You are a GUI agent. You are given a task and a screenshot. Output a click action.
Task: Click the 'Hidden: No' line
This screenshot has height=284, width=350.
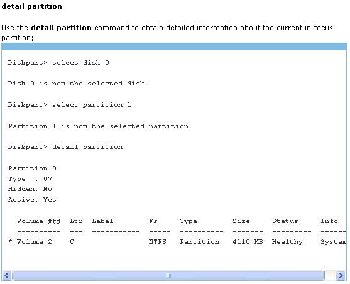tap(30, 189)
